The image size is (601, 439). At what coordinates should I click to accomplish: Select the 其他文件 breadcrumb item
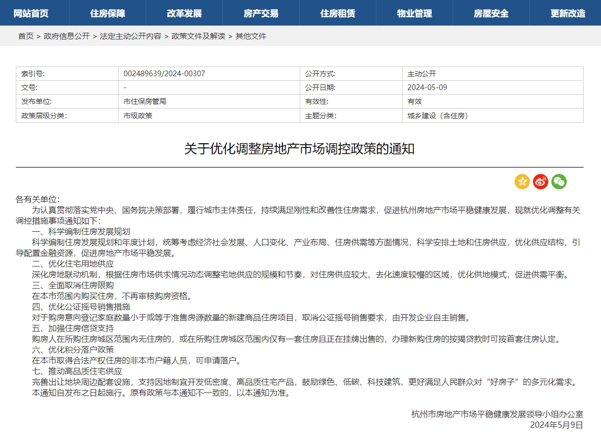[251, 36]
